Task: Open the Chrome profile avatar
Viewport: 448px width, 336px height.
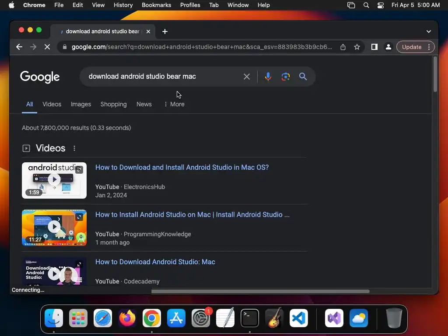Action: (388, 47)
